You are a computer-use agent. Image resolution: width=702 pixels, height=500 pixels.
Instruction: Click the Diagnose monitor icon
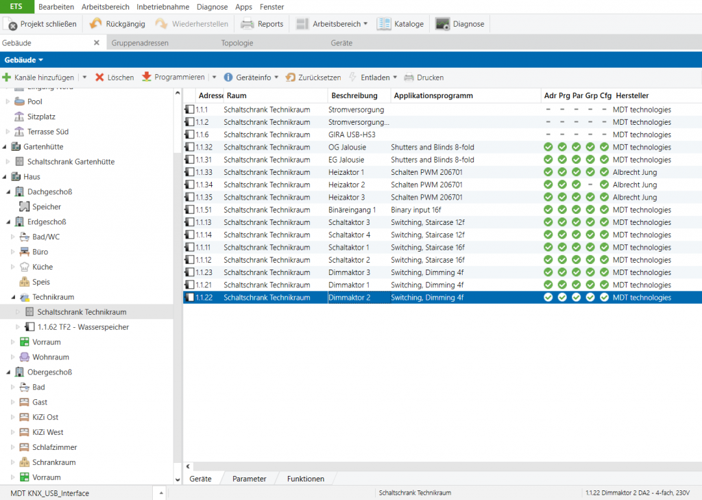click(443, 24)
